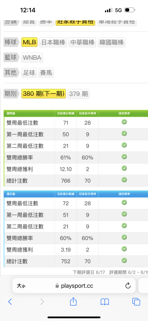Tap the 籃球 category label
Screen dimensions: 148x321
12,57
